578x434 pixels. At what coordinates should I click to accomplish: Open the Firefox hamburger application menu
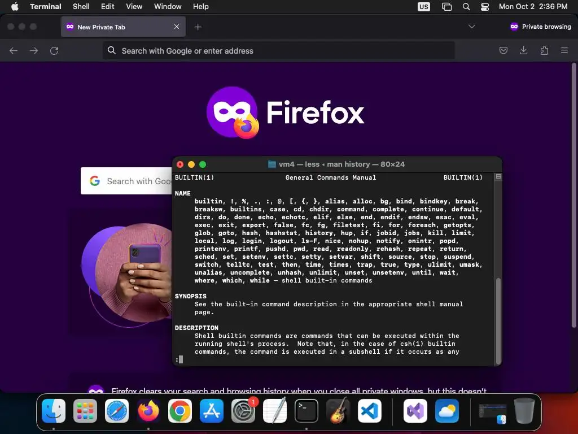pyautogui.click(x=564, y=50)
